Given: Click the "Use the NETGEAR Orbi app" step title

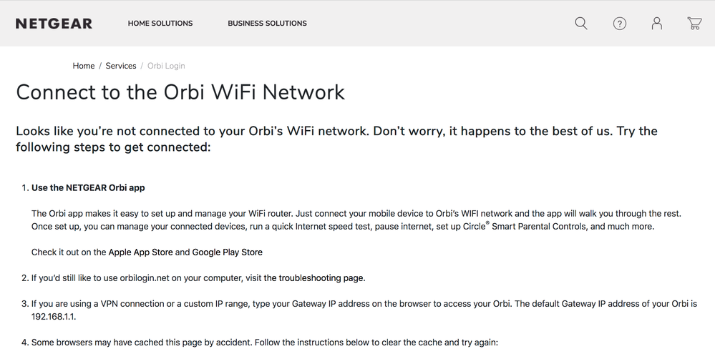Looking at the screenshot, I should click(88, 188).
